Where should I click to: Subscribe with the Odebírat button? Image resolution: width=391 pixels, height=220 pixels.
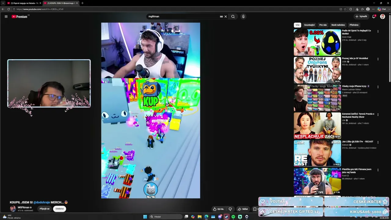[60, 209]
